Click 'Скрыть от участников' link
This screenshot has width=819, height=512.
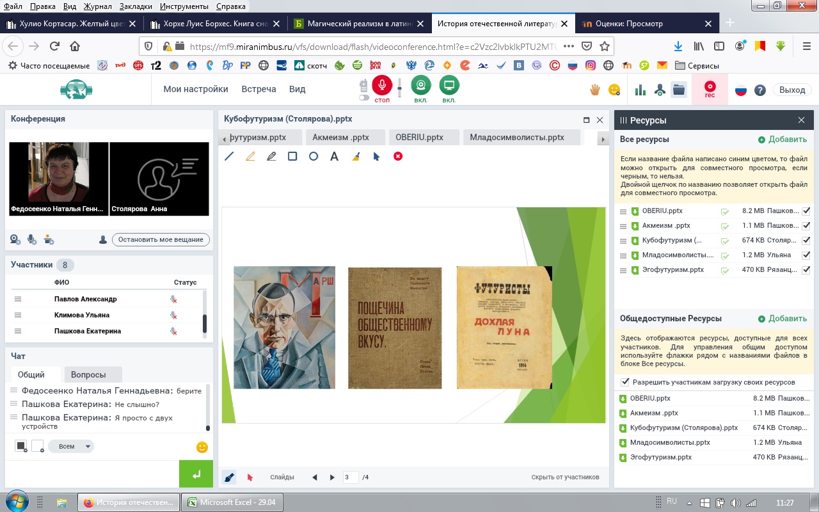tap(565, 477)
